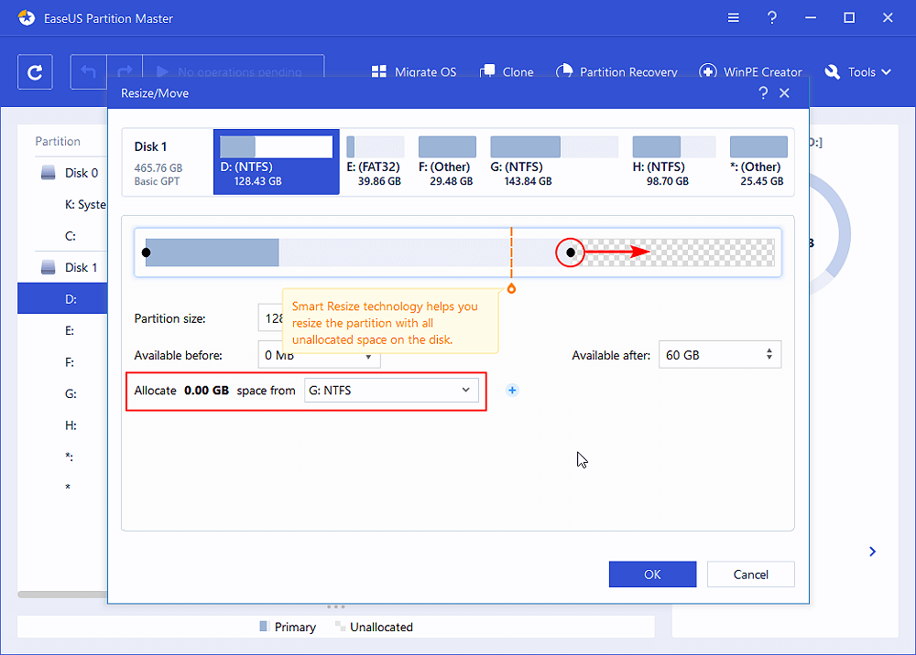This screenshot has height=655, width=916.
Task: Click the undo arrow in the toolbar
Action: click(88, 71)
